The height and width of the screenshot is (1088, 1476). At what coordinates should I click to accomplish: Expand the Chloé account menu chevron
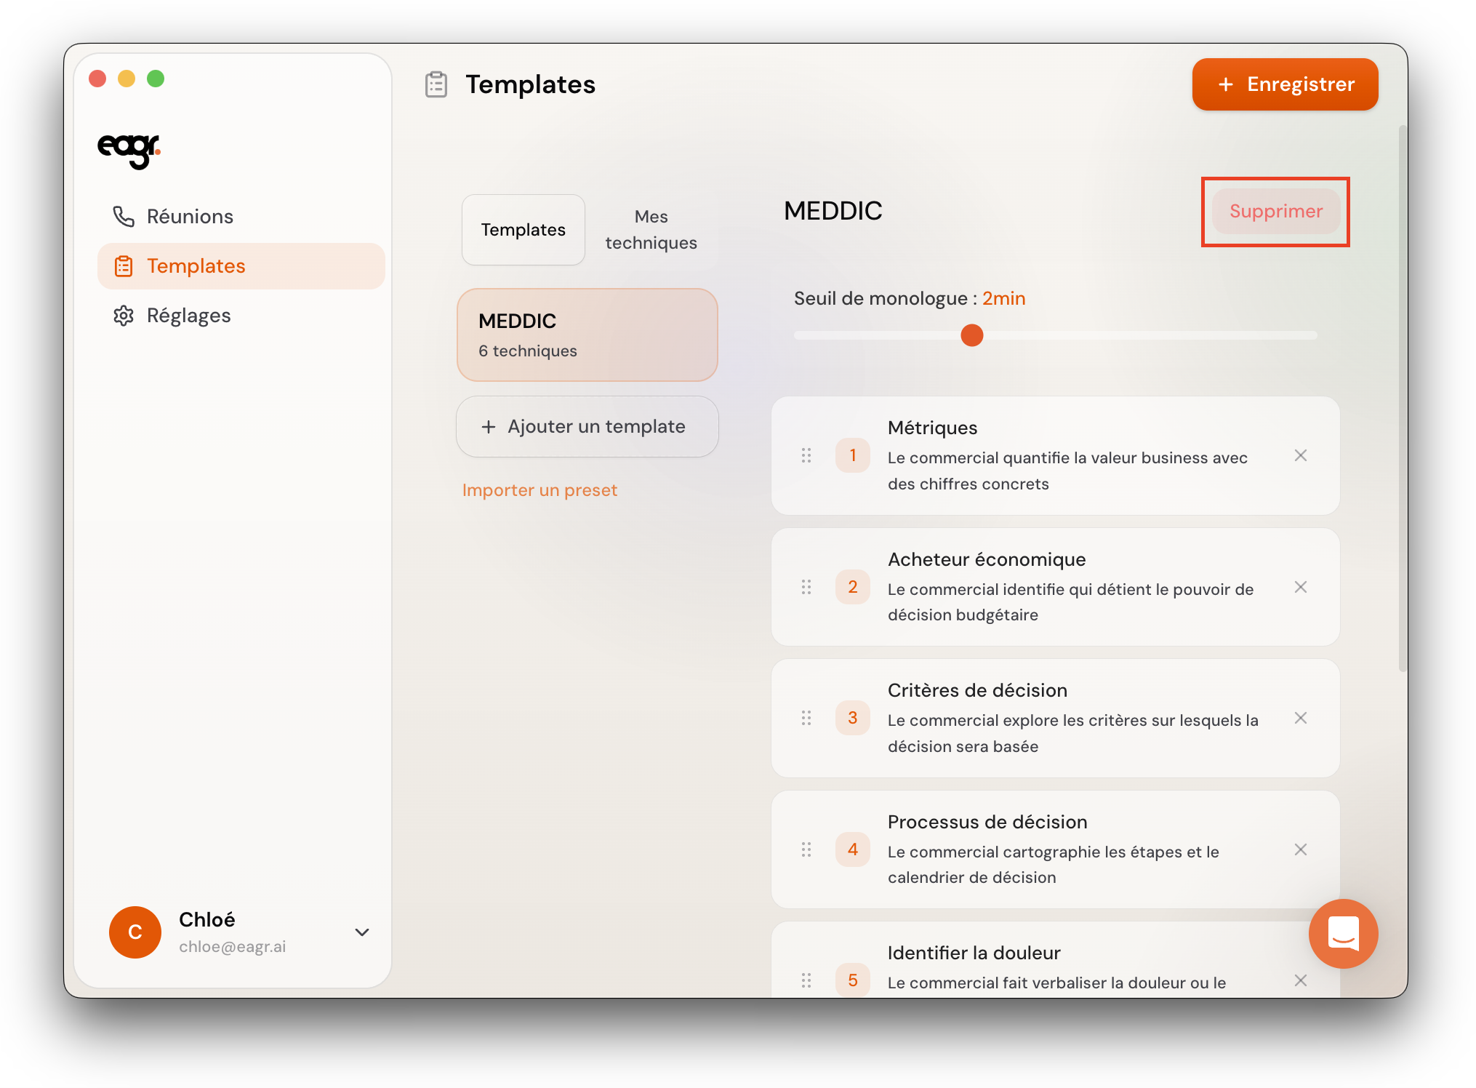361,932
